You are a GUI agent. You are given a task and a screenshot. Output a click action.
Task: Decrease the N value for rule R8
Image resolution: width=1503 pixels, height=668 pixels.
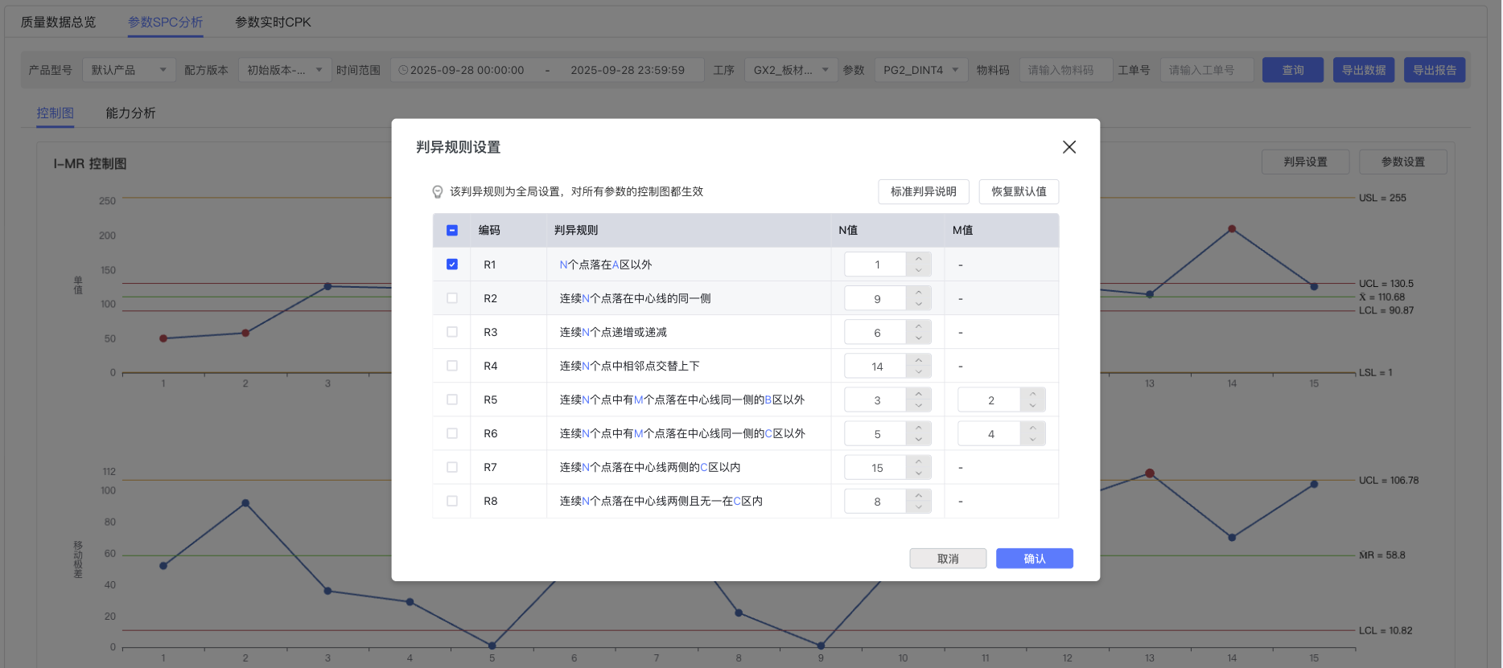pyautogui.click(x=918, y=507)
